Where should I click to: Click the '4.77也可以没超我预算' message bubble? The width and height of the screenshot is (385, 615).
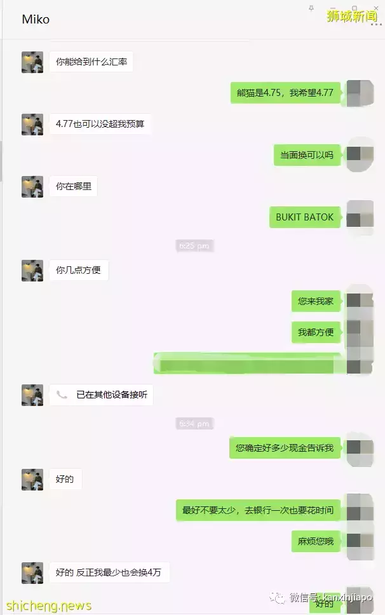pyautogui.click(x=100, y=124)
